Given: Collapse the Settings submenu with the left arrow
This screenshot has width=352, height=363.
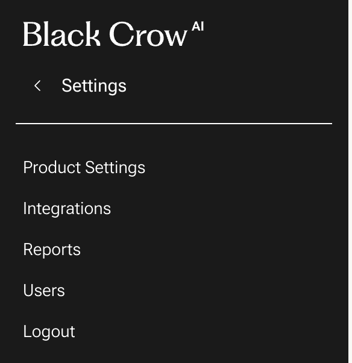Looking at the screenshot, I should [37, 86].
